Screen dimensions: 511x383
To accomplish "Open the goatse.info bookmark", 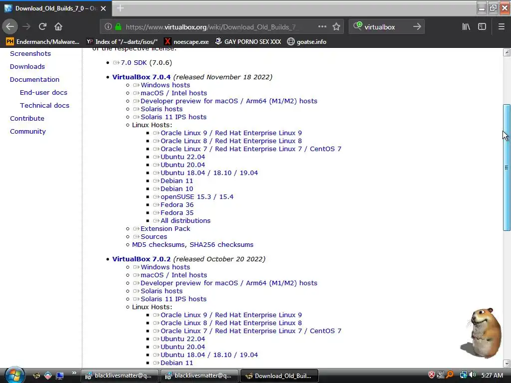I will pyautogui.click(x=307, y=42).
